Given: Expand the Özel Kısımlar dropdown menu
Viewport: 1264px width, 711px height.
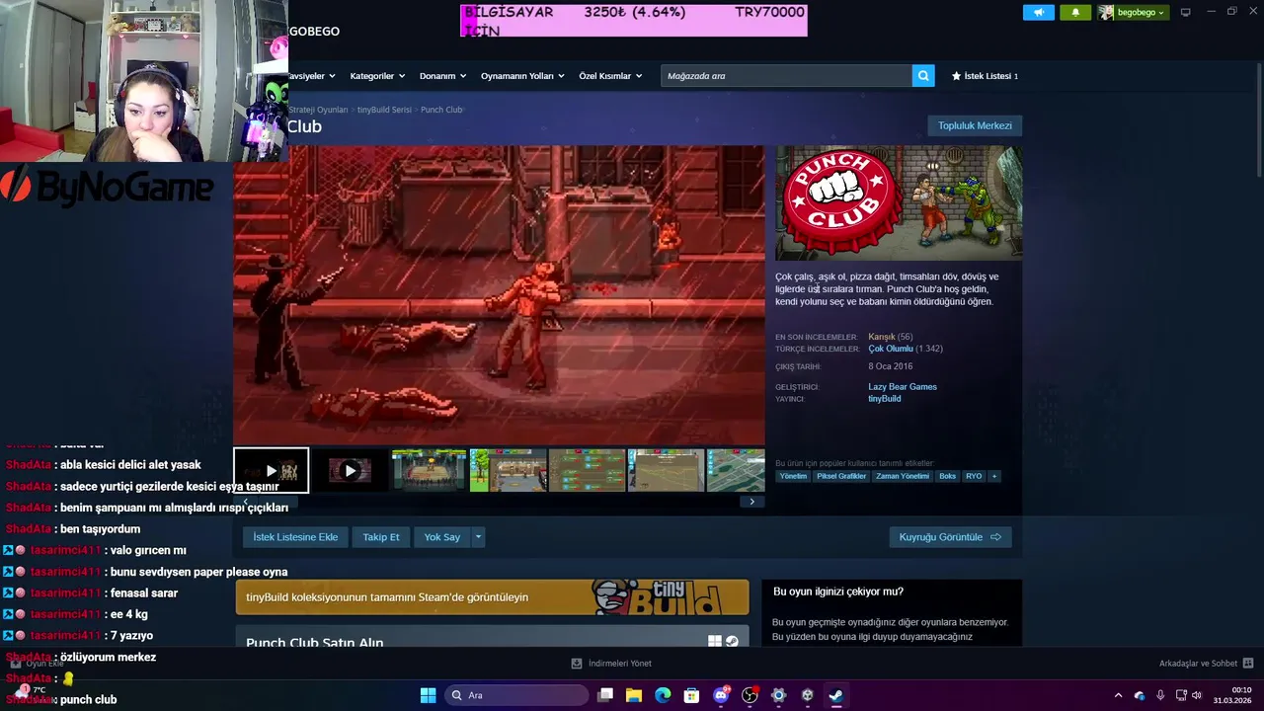Looking at the screenshot, I should (x=610, y=76).
